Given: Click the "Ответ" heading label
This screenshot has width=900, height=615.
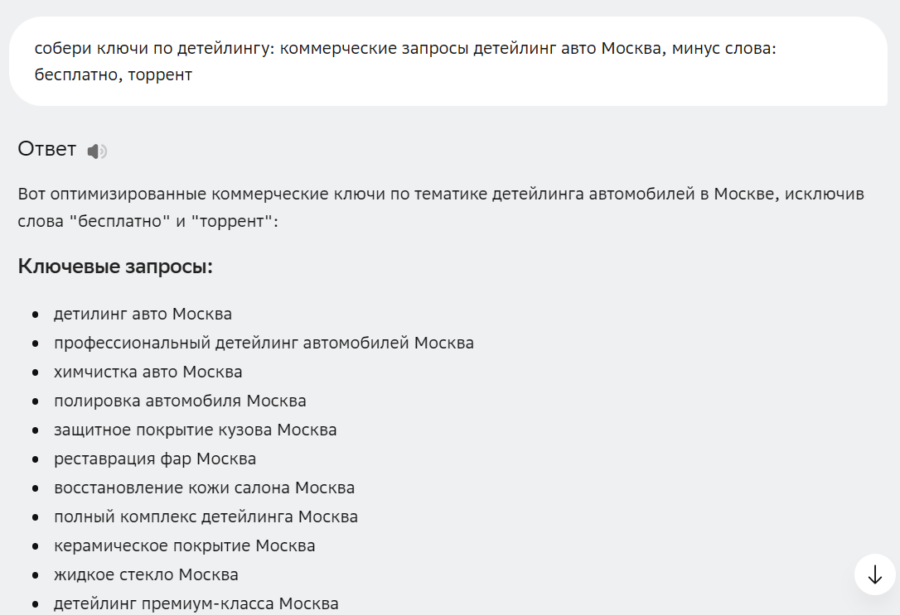Looking at the screenshot, I should (46, 150).
